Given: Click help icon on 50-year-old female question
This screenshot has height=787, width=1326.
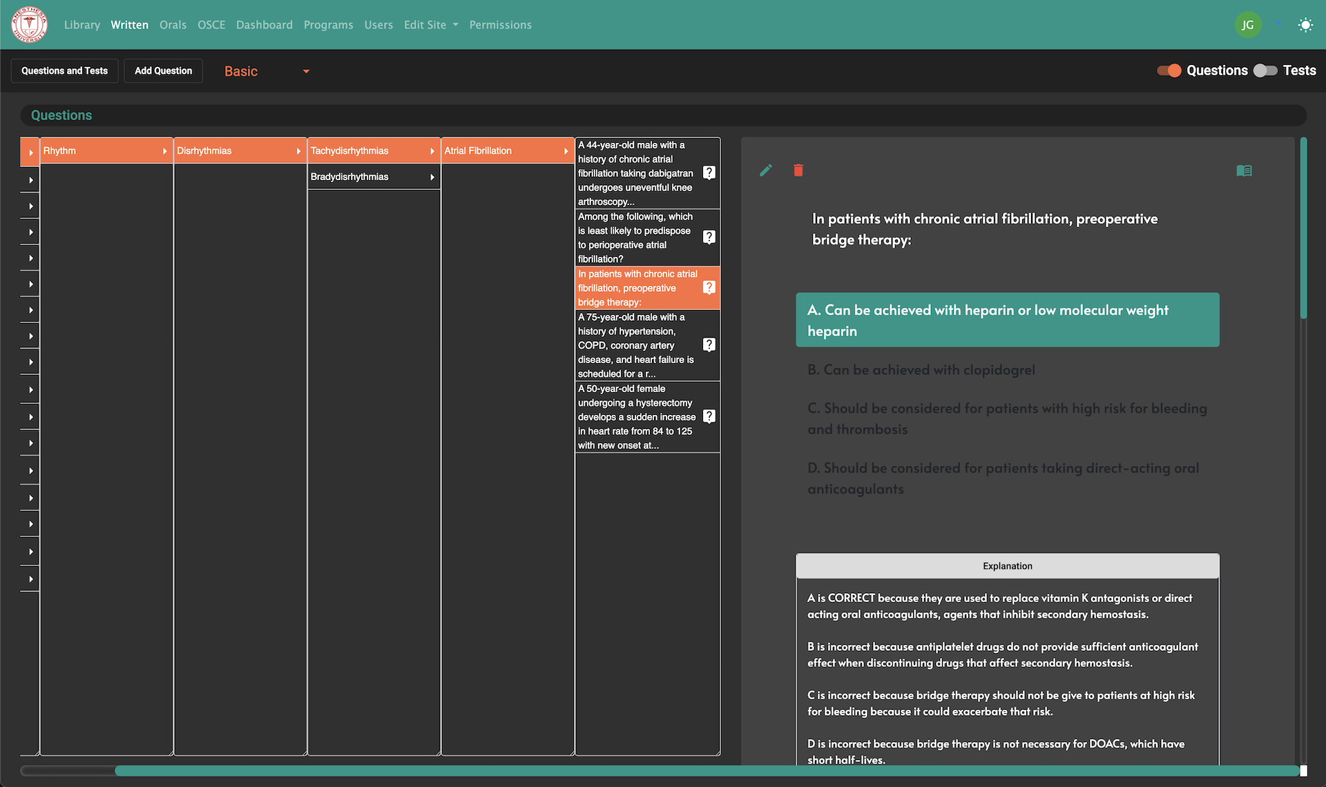Looking at the screenshot, I should tap(709, 416).
